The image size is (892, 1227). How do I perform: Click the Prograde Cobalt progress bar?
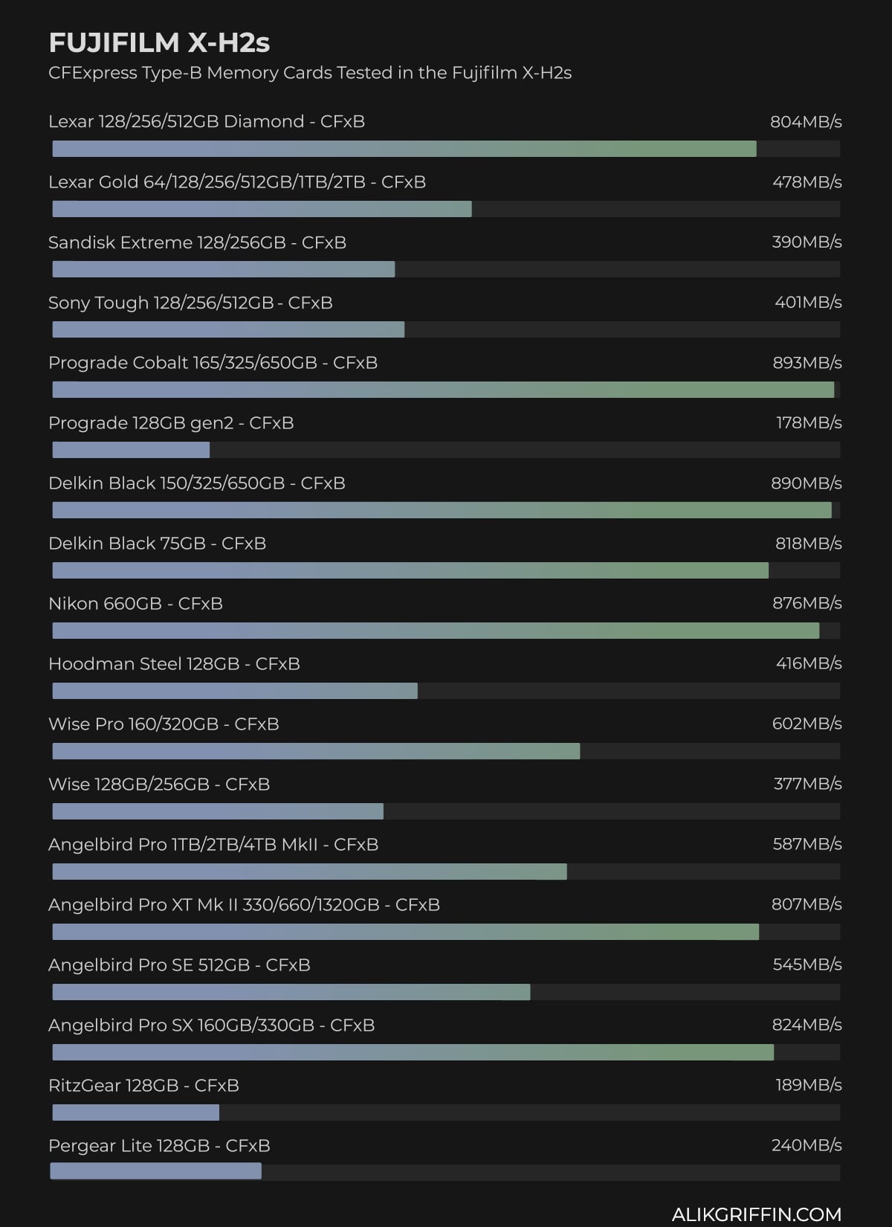(x=443, y=390)
